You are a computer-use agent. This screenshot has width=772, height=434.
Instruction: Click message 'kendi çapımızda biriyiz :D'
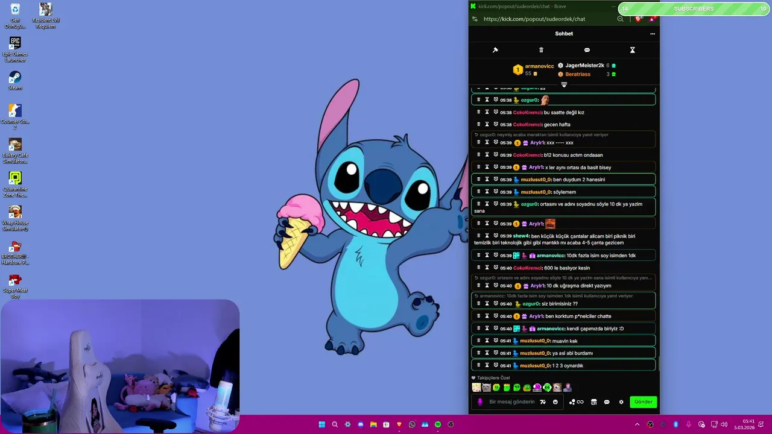[x=595, y=329]
